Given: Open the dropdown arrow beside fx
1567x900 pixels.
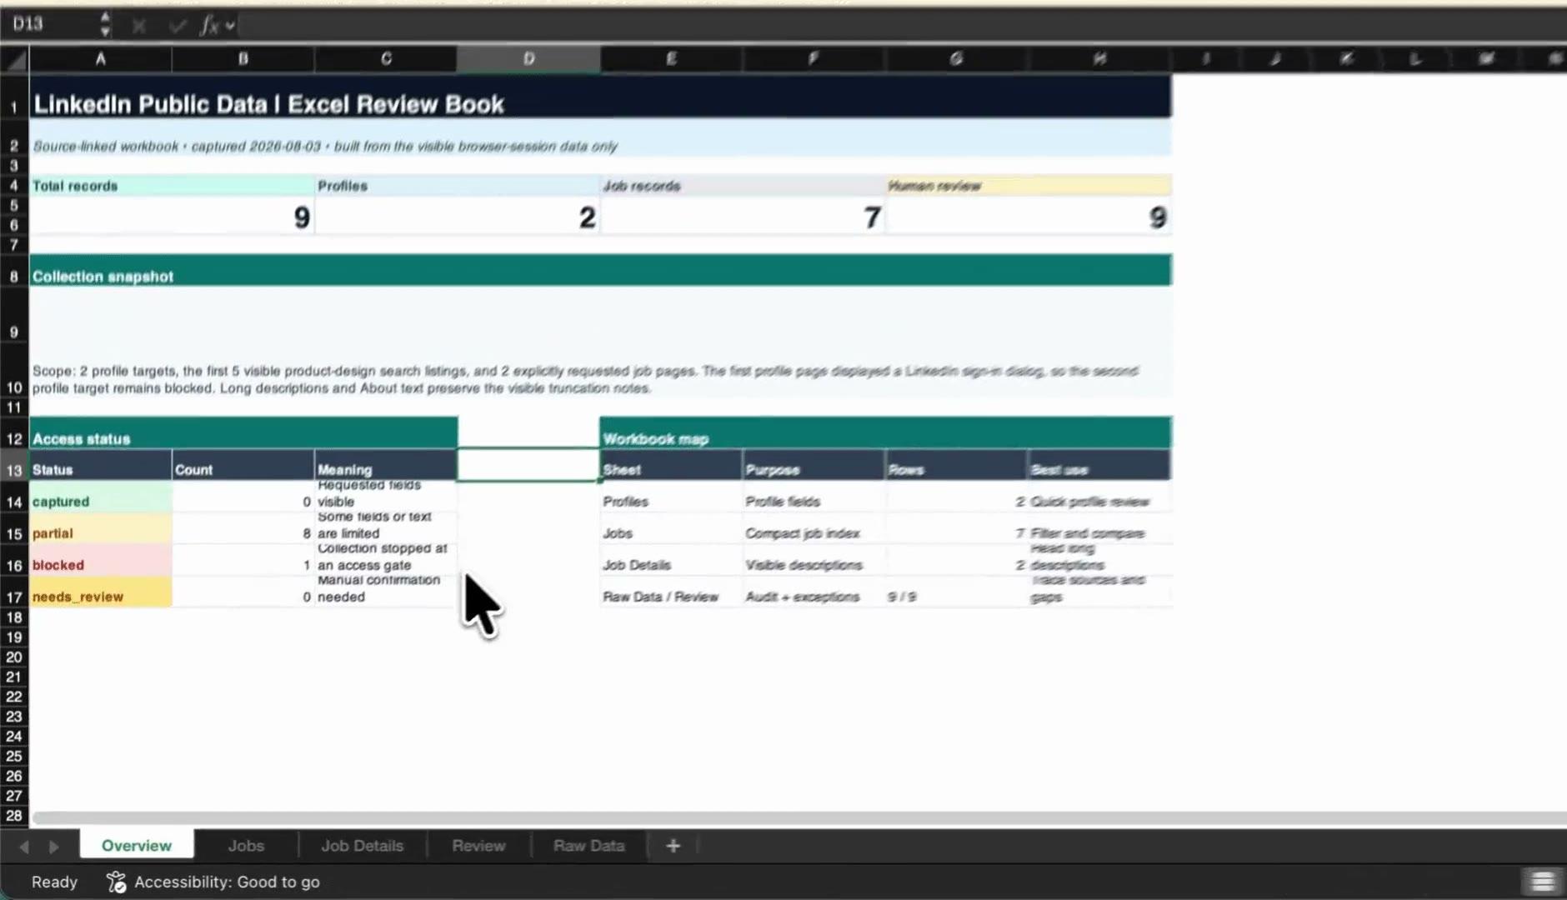Looking at the screenshot, I should tap(230, 26).
